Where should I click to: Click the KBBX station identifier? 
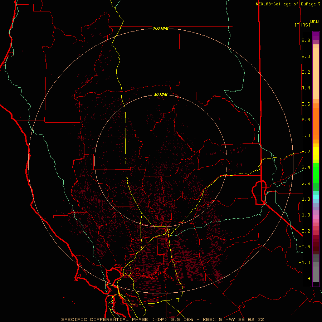pyautogui.click(x=209, y=319)
